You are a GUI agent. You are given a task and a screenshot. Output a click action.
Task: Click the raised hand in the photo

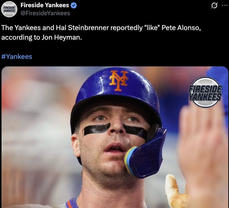point(202,153)
